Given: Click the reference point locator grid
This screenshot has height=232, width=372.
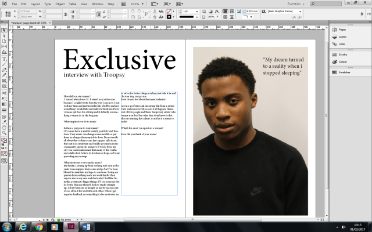Looking at the screenshot, I should pos(8,14).
